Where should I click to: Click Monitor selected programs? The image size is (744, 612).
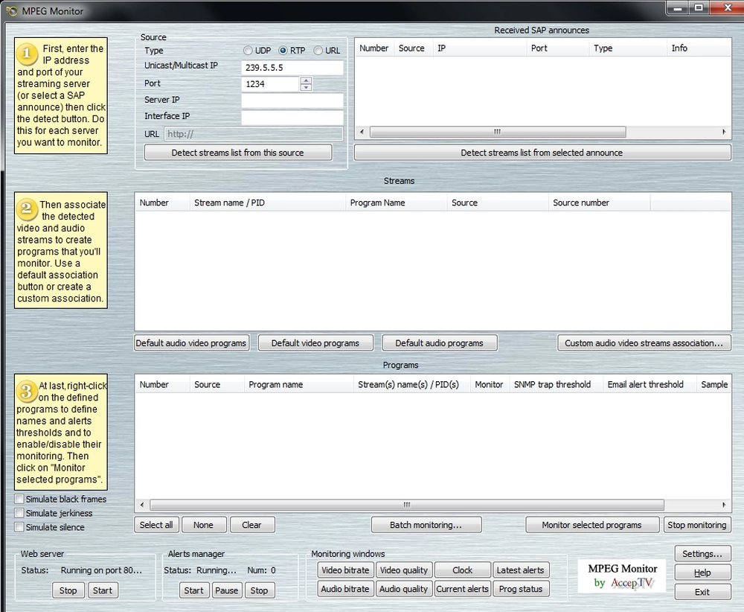(591, 525)
